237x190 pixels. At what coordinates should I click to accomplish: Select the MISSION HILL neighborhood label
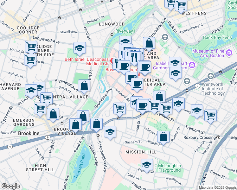(x=141, y=152)
